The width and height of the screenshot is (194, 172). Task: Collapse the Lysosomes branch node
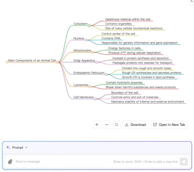pos(90,87)
